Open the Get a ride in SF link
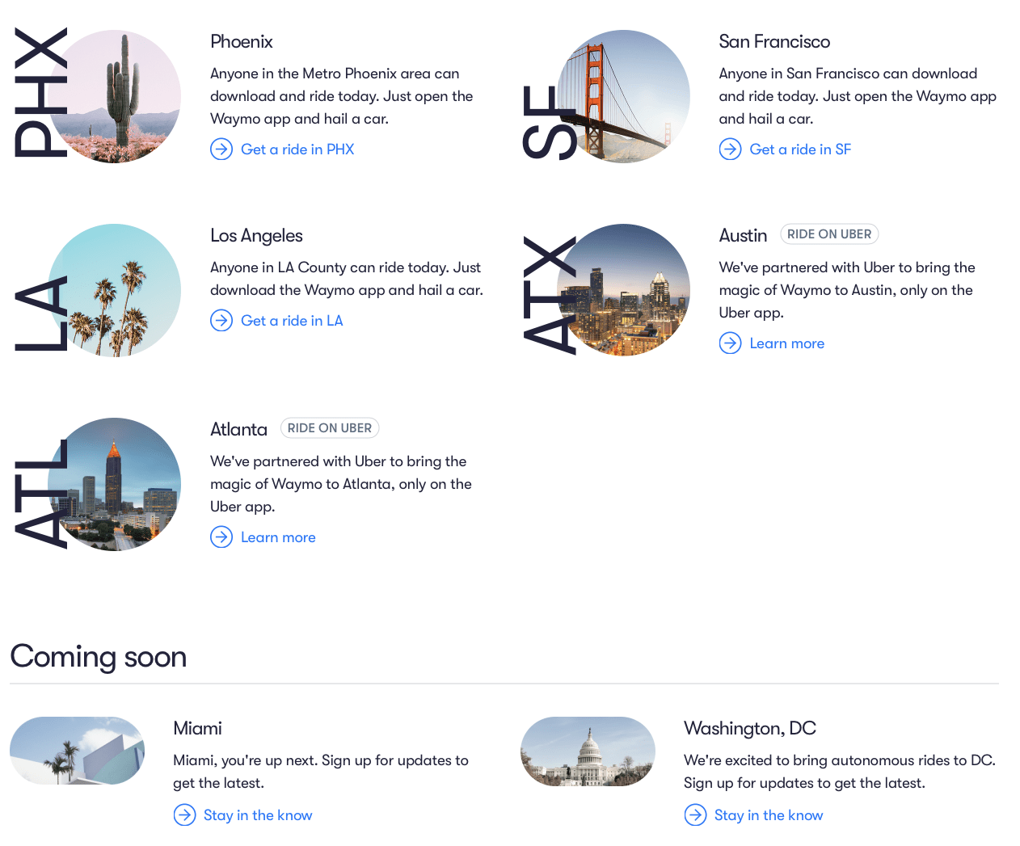Viewport: 1020px width, 846px height. click(x=800, y=149)
